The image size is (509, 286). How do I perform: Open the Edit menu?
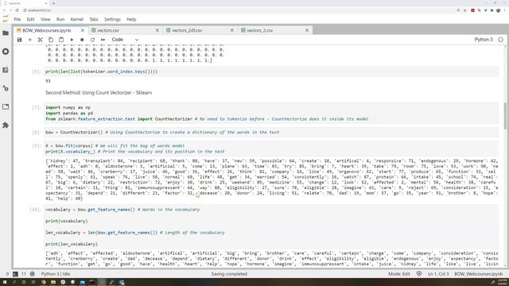(x=30, y=19)
